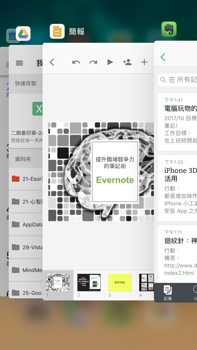The height and width of the screenshot is (350, 197).
Task: Tap the plus icon to add slide
Action: 144,62
